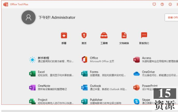
Task: Open the 新手教程 tutorial link
Action: (43, 58)
